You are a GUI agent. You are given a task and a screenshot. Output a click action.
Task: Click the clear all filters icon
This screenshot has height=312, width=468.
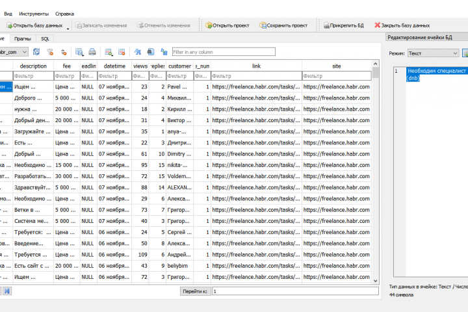tap(50, 51)
